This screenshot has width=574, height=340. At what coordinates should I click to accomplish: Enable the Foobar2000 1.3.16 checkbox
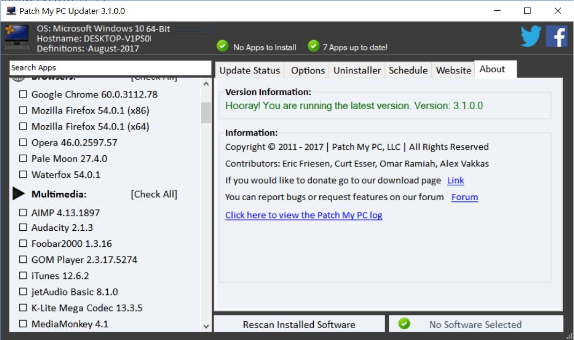pyautogui.click(x=23, y=244)
